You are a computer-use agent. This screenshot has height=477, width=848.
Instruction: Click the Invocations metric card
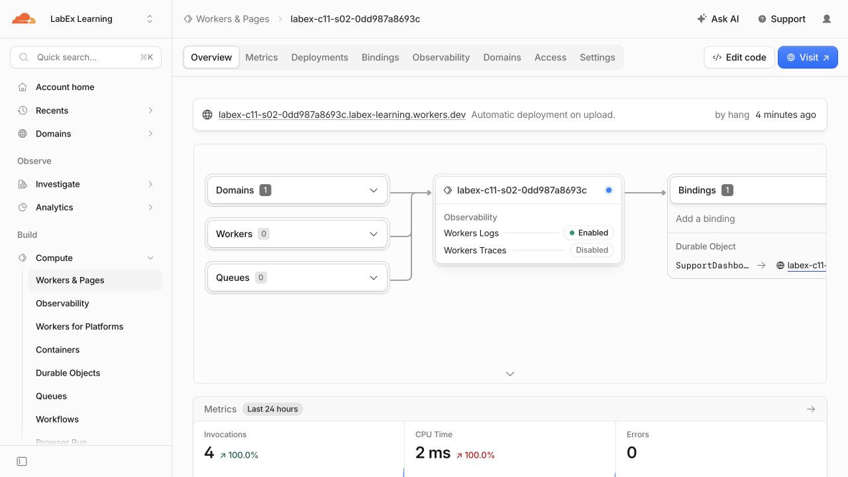click(x=299, y=449)
